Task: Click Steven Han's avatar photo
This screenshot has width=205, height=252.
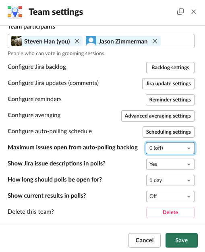Action: coord(17,41)
